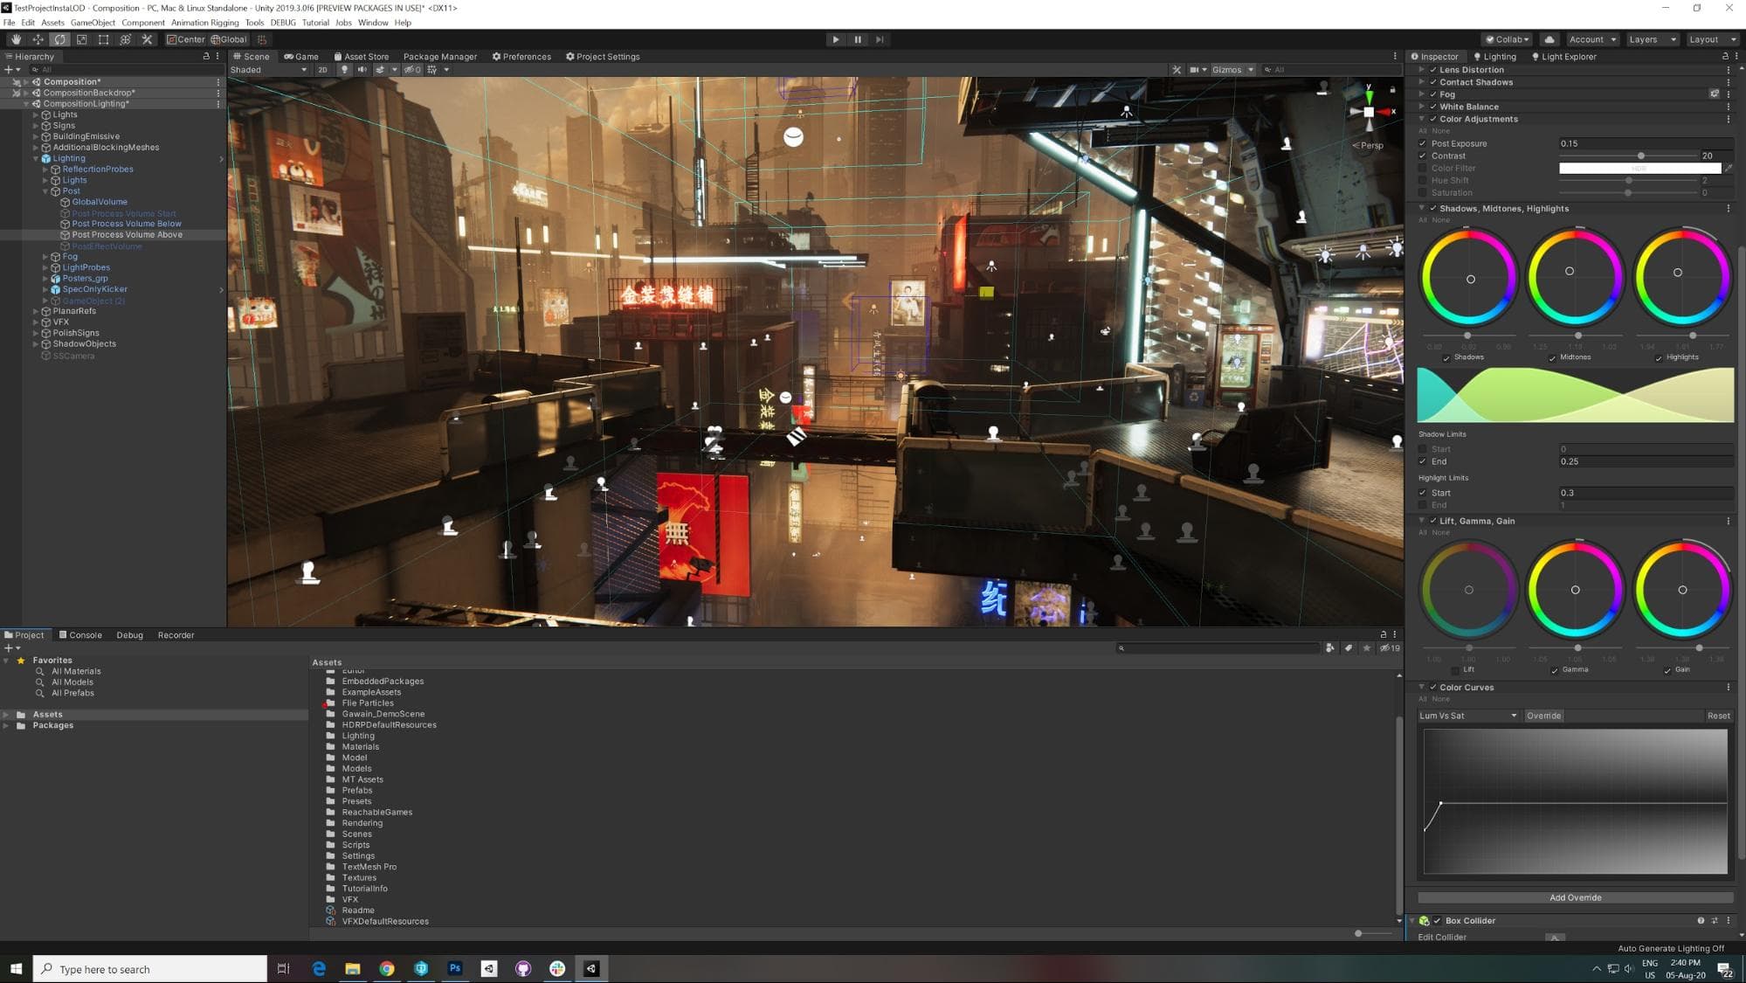
Task: Select the Move tool in the toolbar
Action: point(38,39)
